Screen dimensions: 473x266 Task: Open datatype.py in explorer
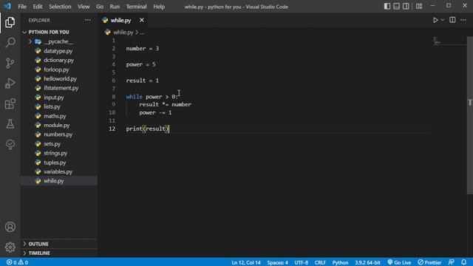point(59,51)
